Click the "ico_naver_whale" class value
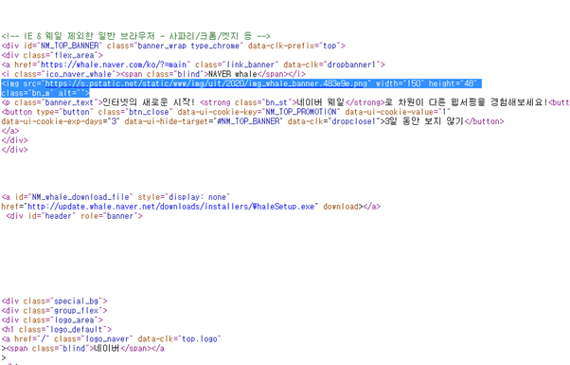This screenshot has height=365, width=570. (x=79, y=74)
